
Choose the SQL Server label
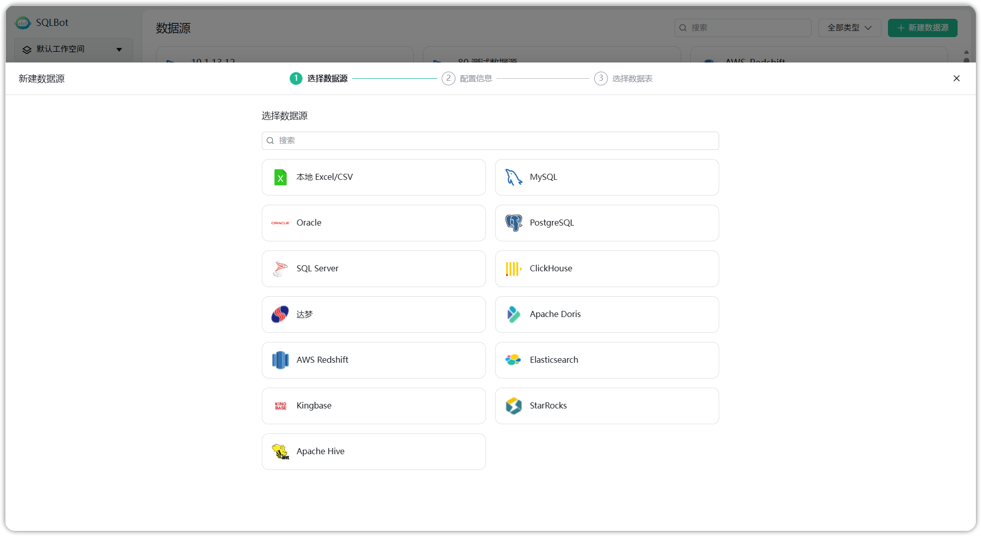[x=317, y=269]
